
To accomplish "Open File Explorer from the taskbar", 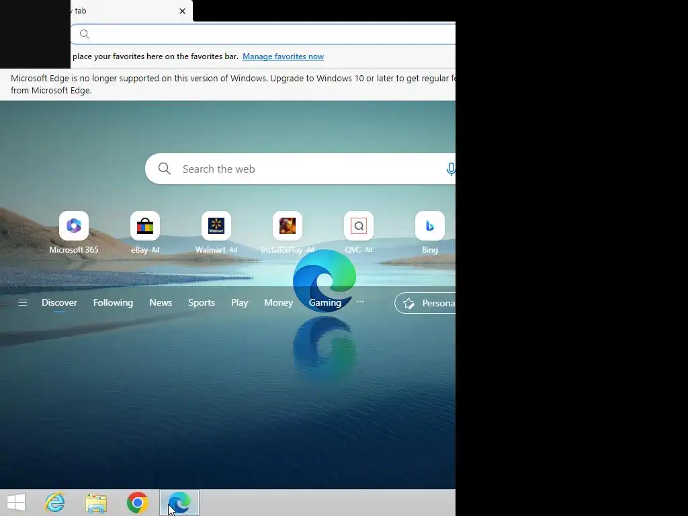I will pos(96,503).
